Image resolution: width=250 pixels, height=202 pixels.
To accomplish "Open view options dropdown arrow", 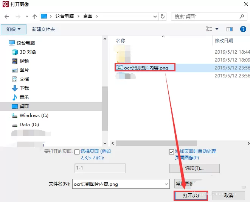I will tap(217, 29).
